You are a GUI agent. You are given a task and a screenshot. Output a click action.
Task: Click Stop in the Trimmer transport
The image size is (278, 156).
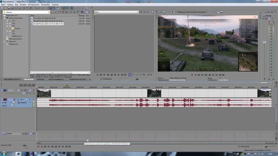(112, 75)
